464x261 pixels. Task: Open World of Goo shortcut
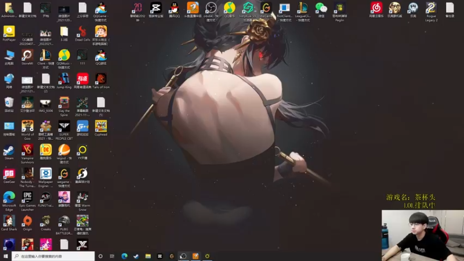coord(27,130)
